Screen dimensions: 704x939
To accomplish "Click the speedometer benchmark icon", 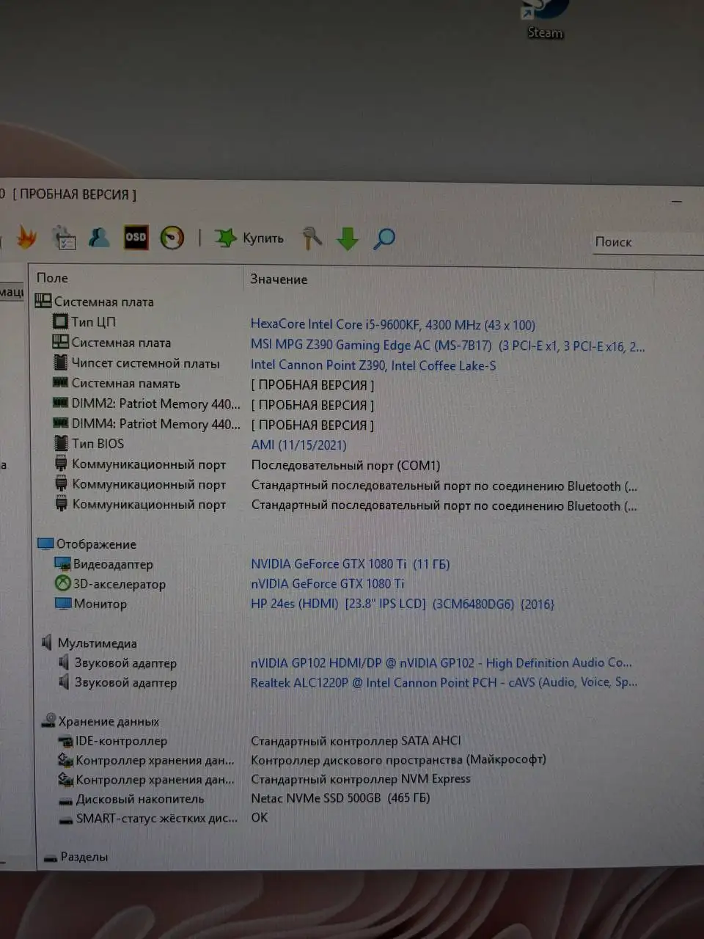I will (x=172, y=238).
